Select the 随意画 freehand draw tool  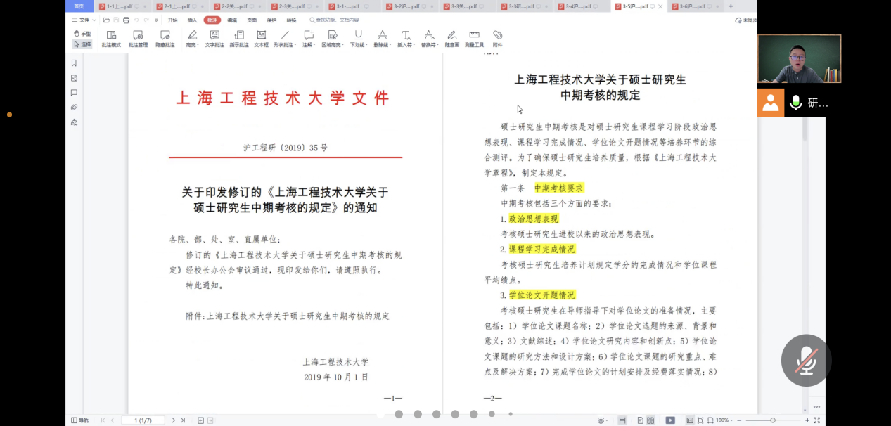451,38
